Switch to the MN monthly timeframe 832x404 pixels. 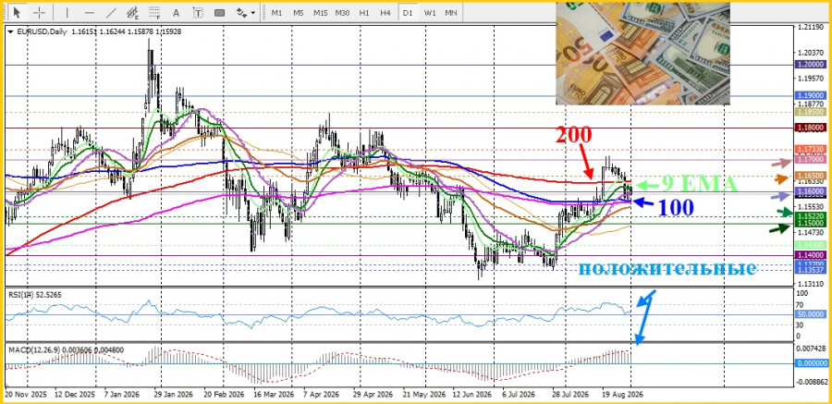(x=451, y=12)
